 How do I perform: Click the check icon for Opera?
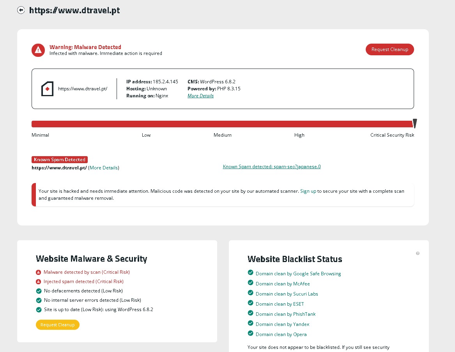tap(250, 333)
